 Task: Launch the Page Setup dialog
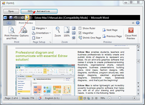[x=50, y=42]
